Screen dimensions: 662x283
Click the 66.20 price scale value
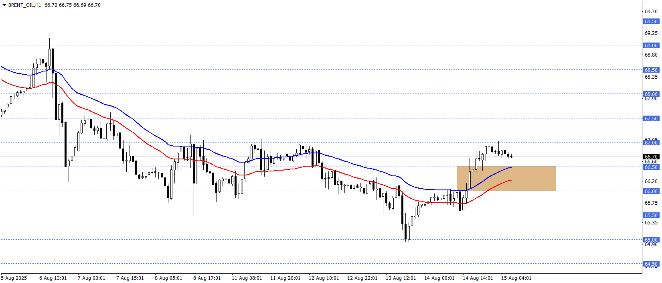pyautogui.click(x=651, y=181)
